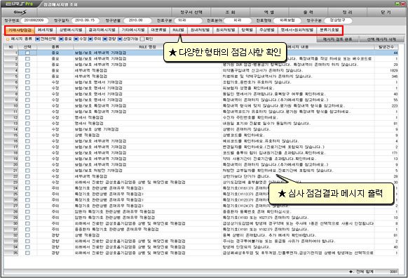Open the 결과지메시지별 tab
Screen dimensions: 408x278
click(x=102, y=30)
